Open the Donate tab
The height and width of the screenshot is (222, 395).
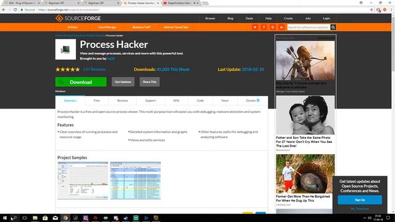252,101
